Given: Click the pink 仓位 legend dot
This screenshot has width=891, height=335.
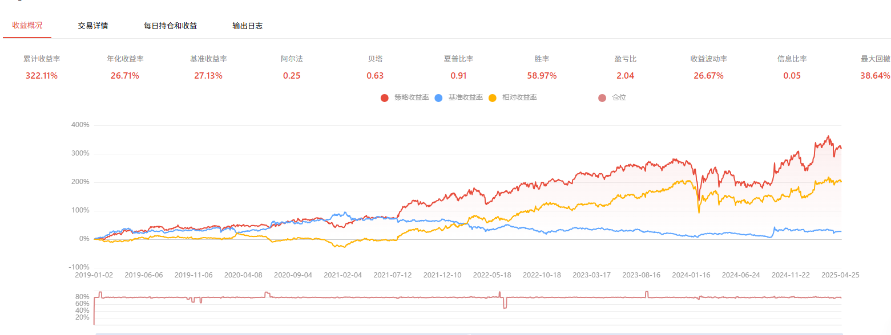Looking at the screenshot, I should [x=602, y=97].
